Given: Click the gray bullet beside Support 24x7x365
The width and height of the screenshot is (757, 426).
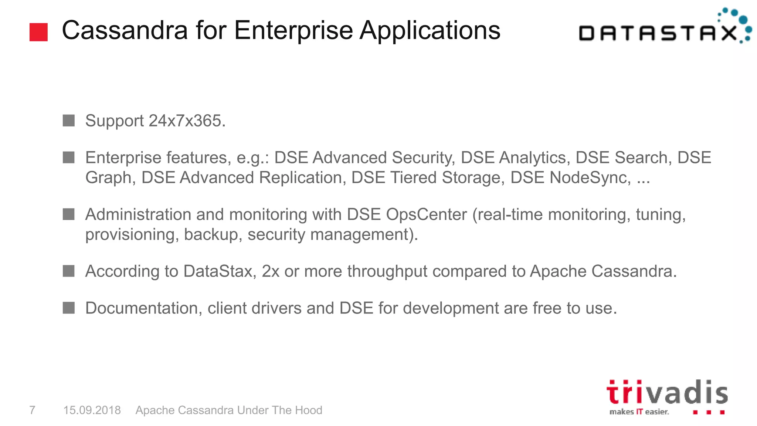Looking at the screenshot, I should pyautogui.click(x=69, y=121).
